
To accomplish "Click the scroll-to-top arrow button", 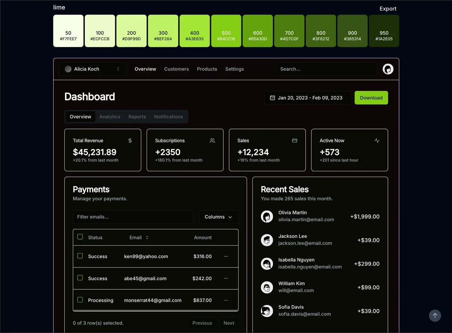I will coord(435,316).
